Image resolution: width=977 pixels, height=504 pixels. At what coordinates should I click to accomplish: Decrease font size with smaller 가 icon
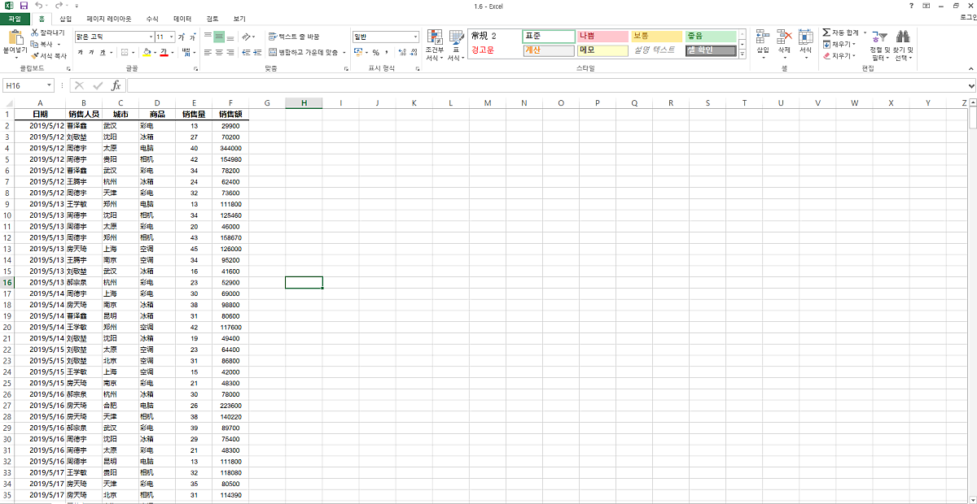click(x=193, y=37)
